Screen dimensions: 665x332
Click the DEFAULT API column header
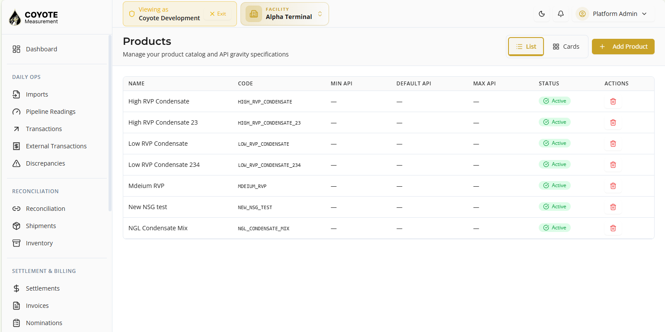[x=414, y=84]
